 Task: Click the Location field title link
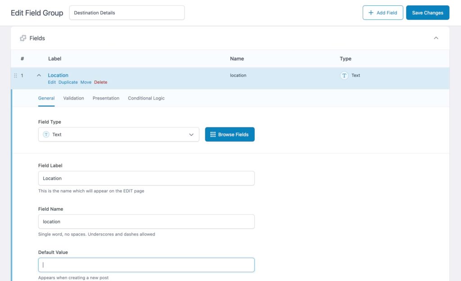[x=58, y=75]
